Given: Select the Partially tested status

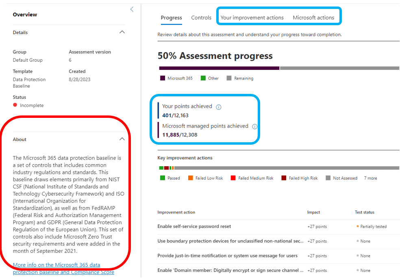Looking at the screenshot, I should coord(372,226).
